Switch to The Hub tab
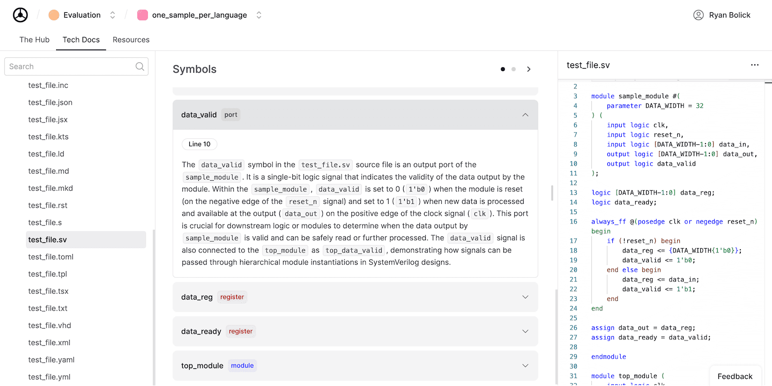The width and height of the screenshot is (772, 386). [34, 40]
